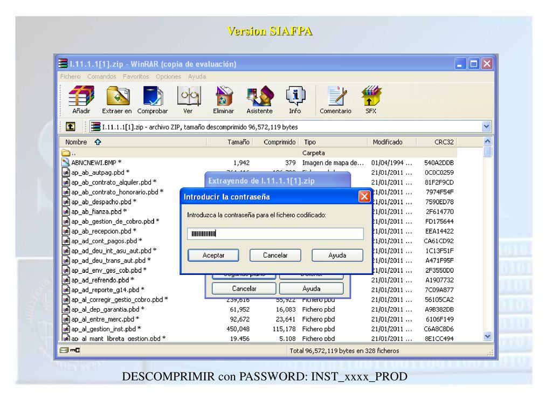The height and width of the screenshot is (414, 552).
Task: Click the ap_al_dep_garantia.pbd file icon
Action: (x=65, y=309)
